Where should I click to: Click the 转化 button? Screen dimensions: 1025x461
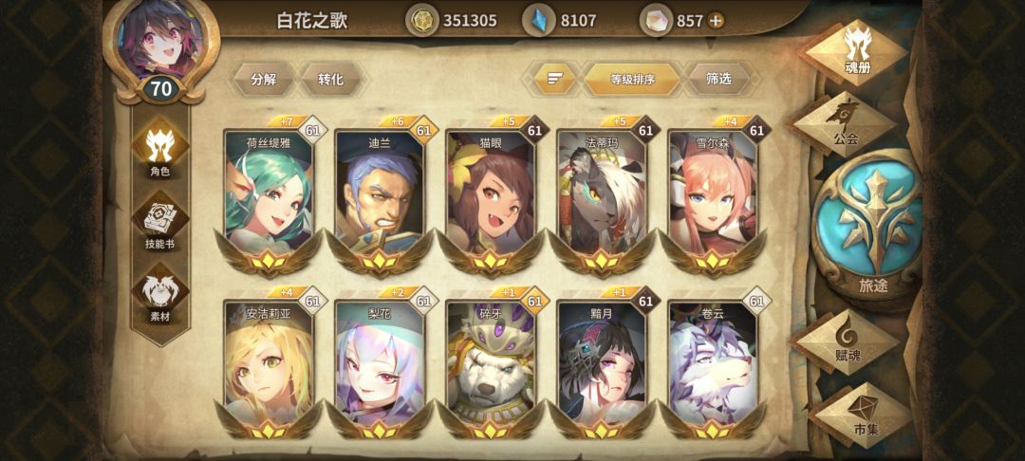point(331,80)
